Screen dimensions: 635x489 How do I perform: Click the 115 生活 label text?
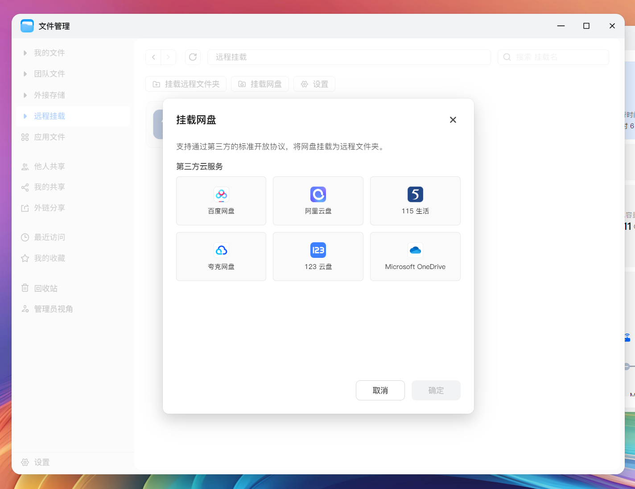415,211
